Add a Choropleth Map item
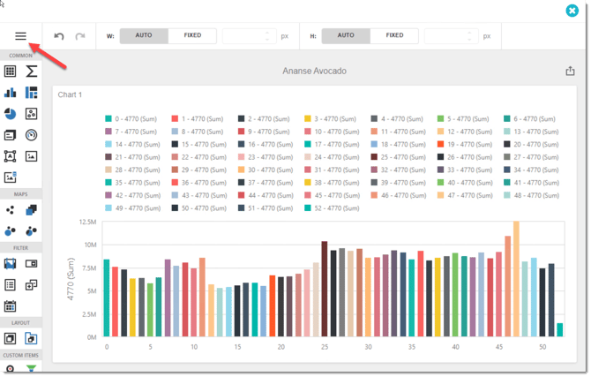The width and height of the screenshot is (591, 377). pos(31,210)
